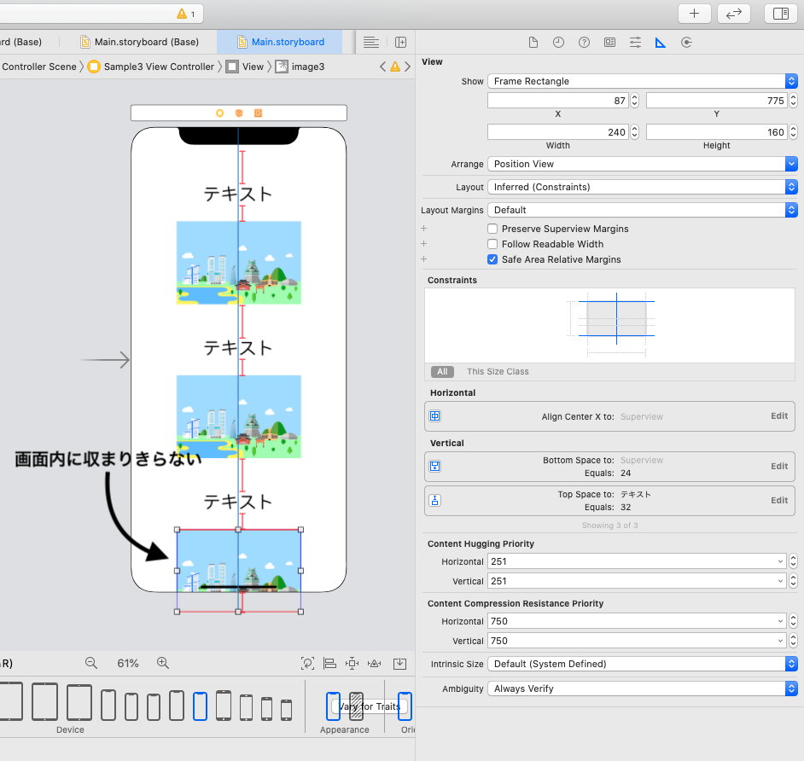The image size is (804, 761).
Task: Click the breadcrumb warning triangle
Action: [x=395, y=67]
